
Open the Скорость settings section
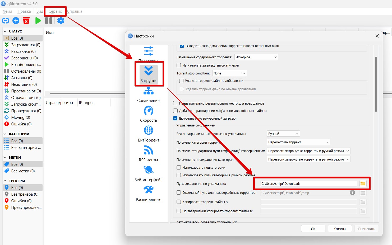pyautogui.click(x=149, y=115)
